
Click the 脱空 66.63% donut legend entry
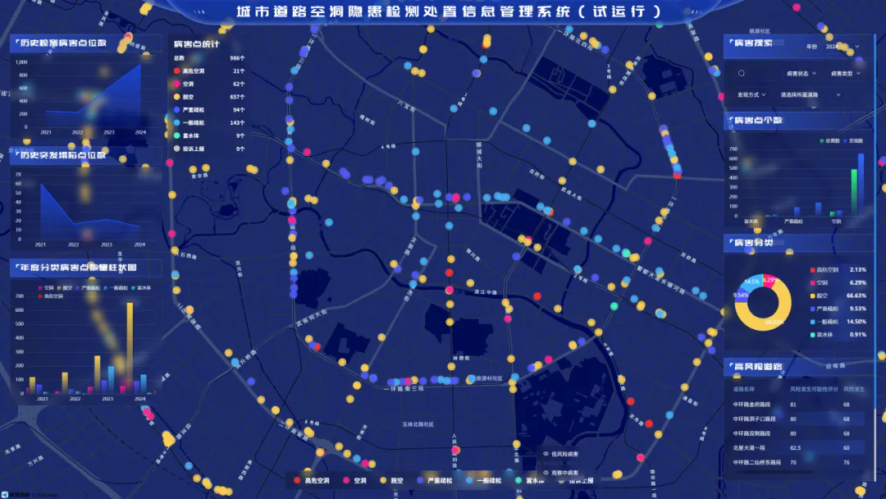(x=838, y=295)
